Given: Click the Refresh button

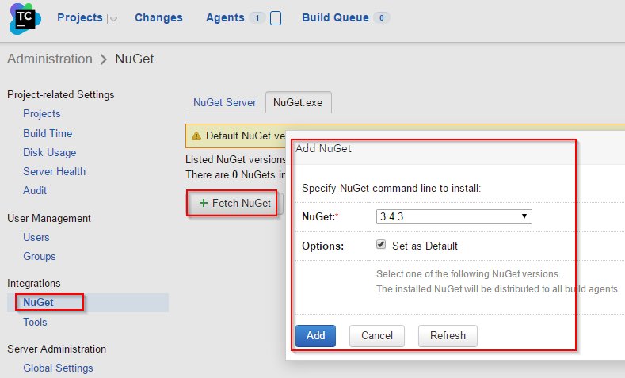Looking at the screenshot, I should pyautogui.click(x=448, y=336).
